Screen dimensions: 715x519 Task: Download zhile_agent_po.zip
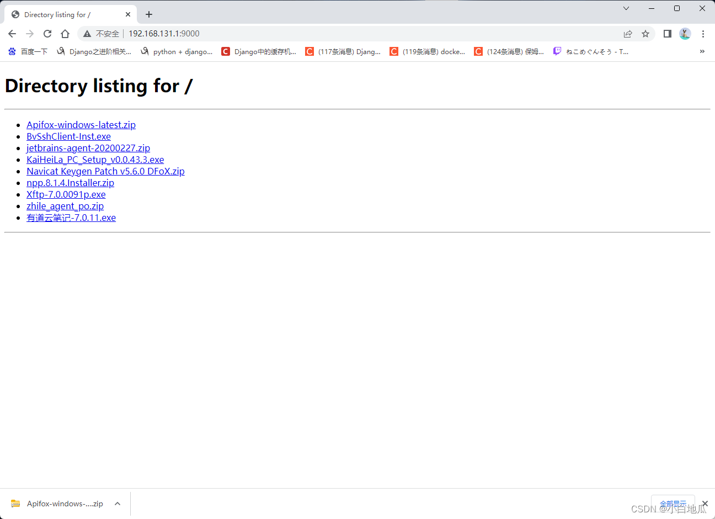[65, 206]
